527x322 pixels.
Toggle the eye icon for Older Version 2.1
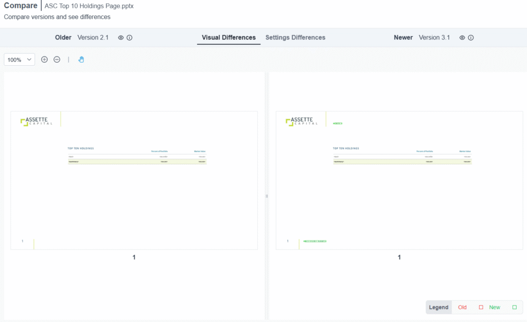(x=121, y=37)
